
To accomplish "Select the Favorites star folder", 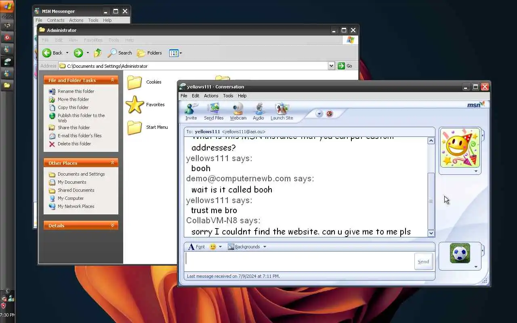I will (x=145, y=105).
